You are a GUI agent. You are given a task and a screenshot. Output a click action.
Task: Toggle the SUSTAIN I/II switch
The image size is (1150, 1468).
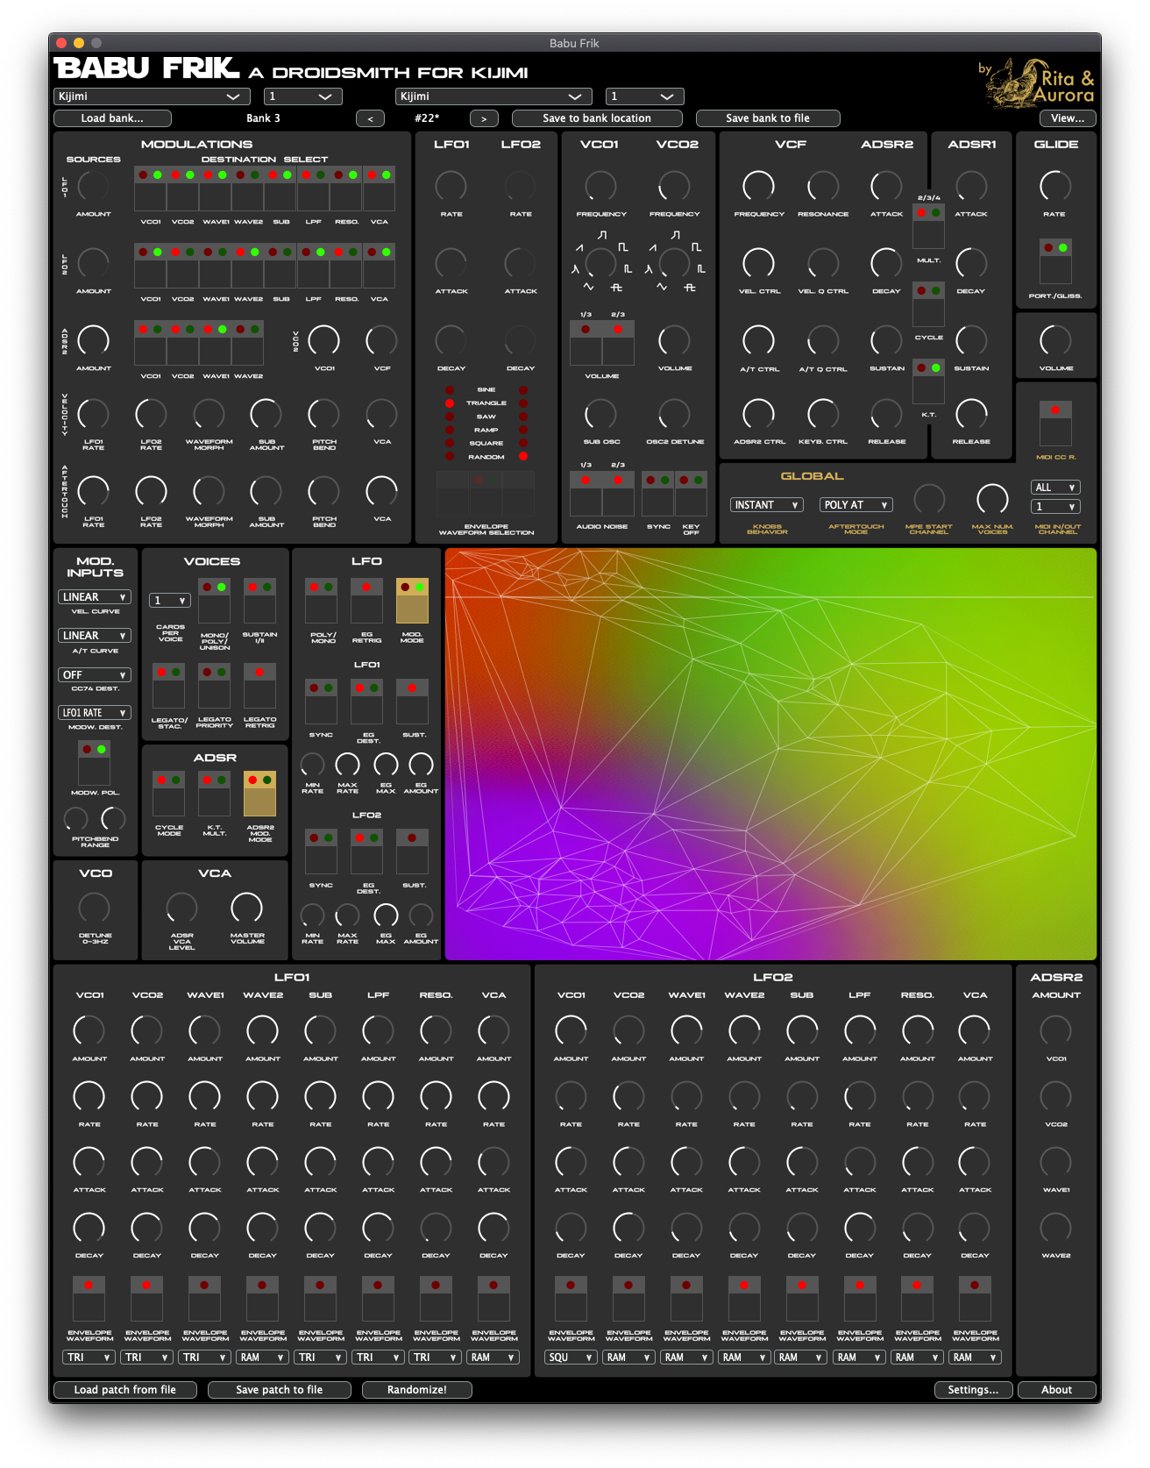[259, 601]
